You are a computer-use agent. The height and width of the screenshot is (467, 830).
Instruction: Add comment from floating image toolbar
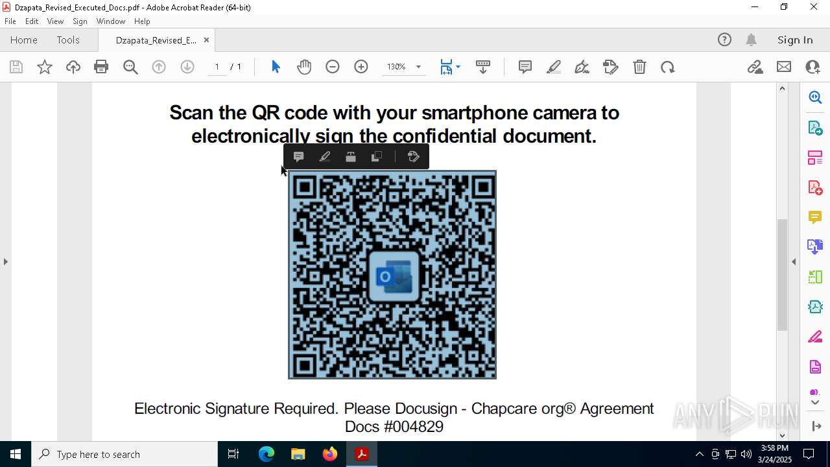299,156
